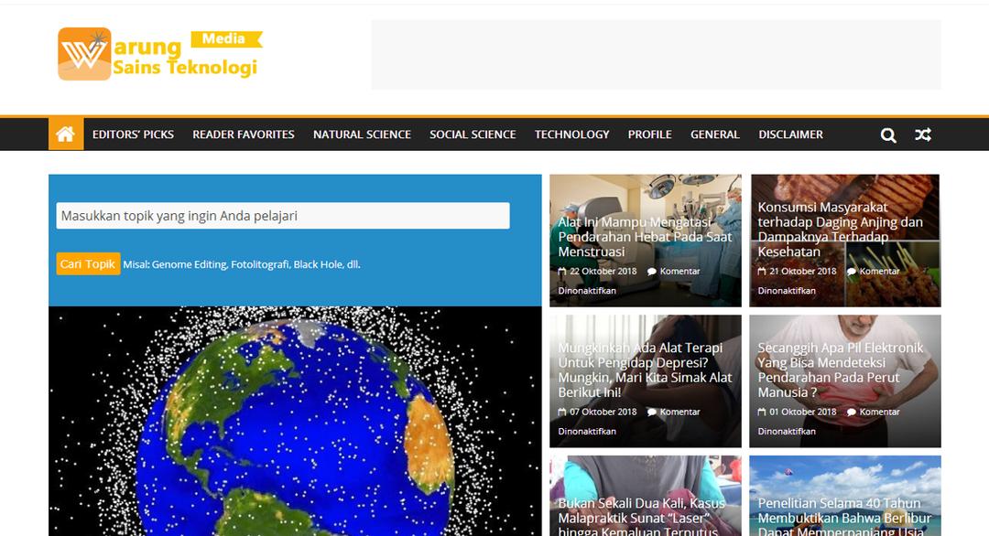Click calendar icon beside 22 Oktober 2018
The width and height of the screenshot is (989, 536).
pyautogui.click(x=562, y=272)
